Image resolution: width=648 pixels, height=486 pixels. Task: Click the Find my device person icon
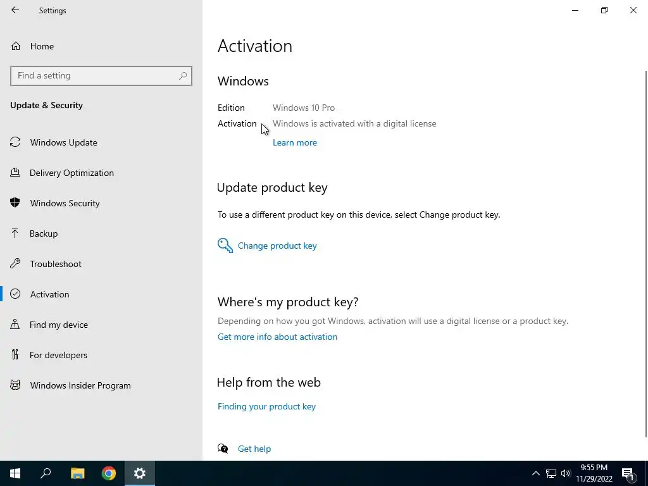[x=15, y=324]
